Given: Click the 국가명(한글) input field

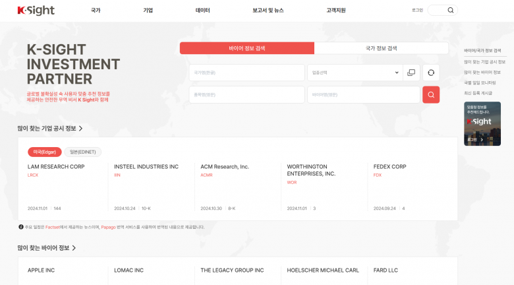Looking at the screenshot, I should 247,73.
